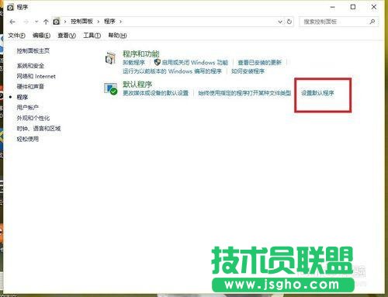Open 启用或关闭 Windows 功能
Screen dimensions: 388x297
(195, 63)
